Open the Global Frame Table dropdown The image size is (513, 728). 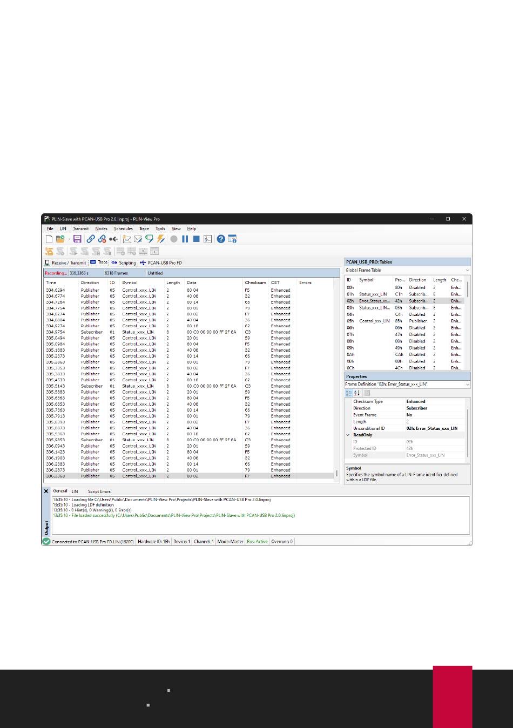467,270
